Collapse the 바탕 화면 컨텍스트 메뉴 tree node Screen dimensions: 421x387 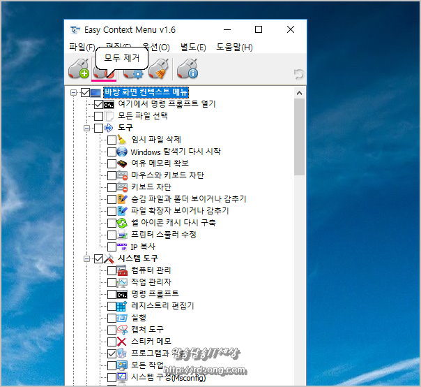[x=72, y=92]
